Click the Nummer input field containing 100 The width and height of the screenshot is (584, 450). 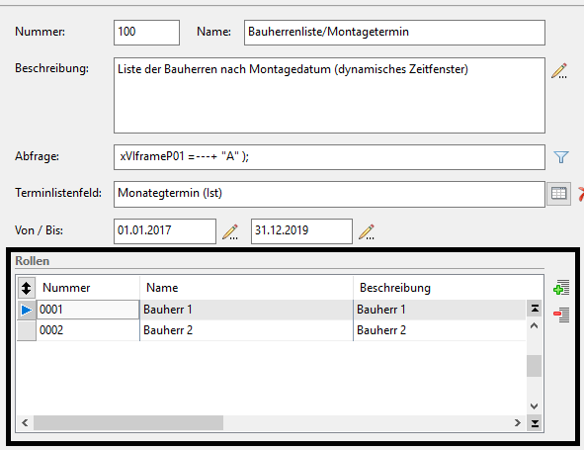[x=146, y=33]
